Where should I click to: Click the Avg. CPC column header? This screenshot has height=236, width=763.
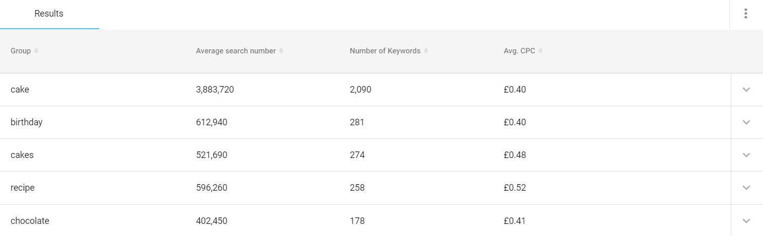point(519,51)
